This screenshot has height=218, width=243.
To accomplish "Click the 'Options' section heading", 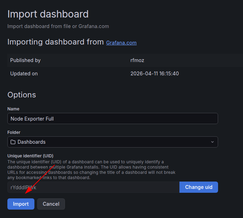I will [x=22, y=95].
